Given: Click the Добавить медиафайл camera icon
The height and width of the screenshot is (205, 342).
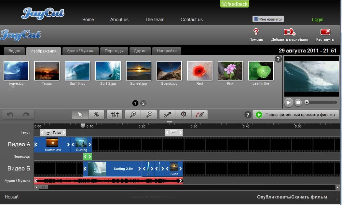Looking at the screenshot, I should (289, 32).
